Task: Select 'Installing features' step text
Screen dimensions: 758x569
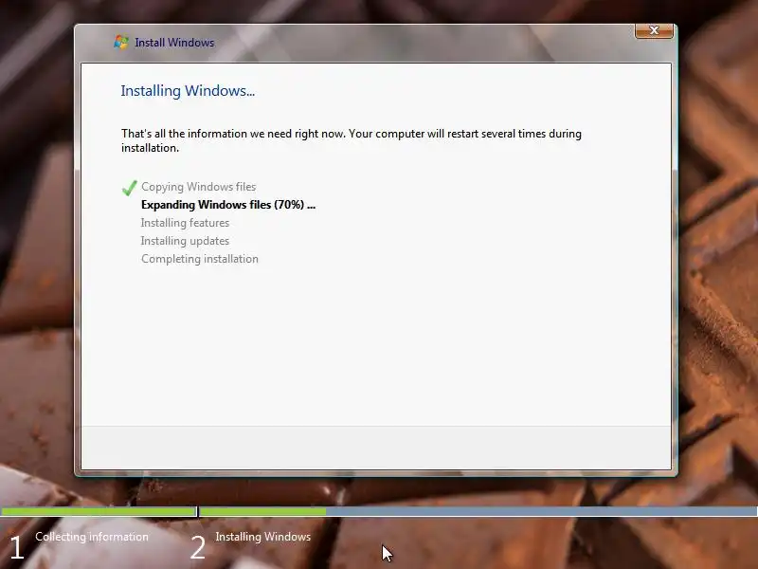Action: tap(185, 223)
